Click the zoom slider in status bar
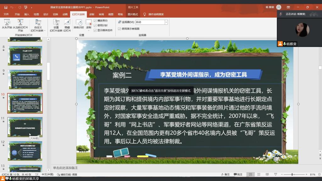 (x=292, y=174)
